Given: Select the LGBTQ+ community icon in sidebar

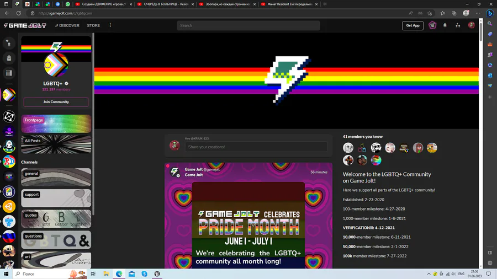Looking at the screenshot, I should (x=9, y=95).
